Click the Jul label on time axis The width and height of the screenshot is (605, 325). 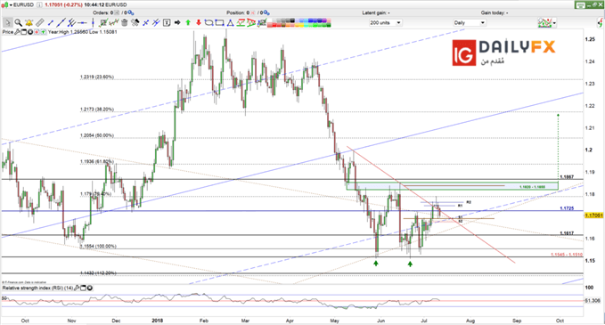424,321
